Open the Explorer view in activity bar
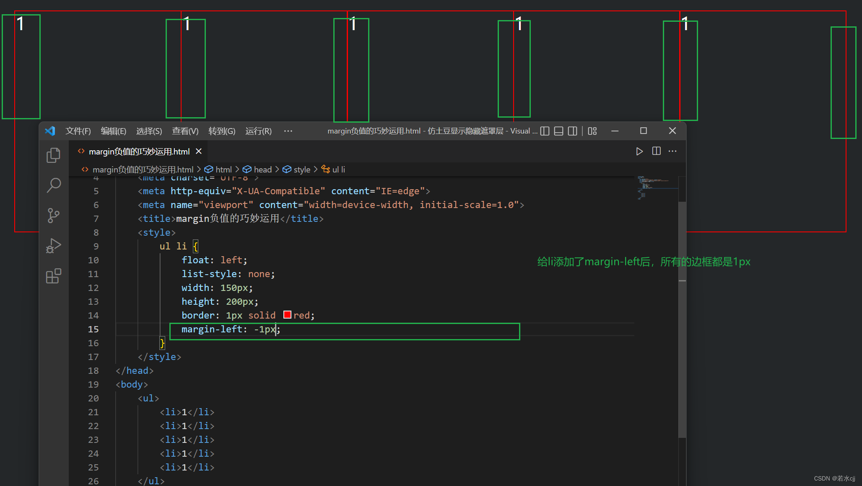Viewport: 862px width, 486px height. pos(53,155)
